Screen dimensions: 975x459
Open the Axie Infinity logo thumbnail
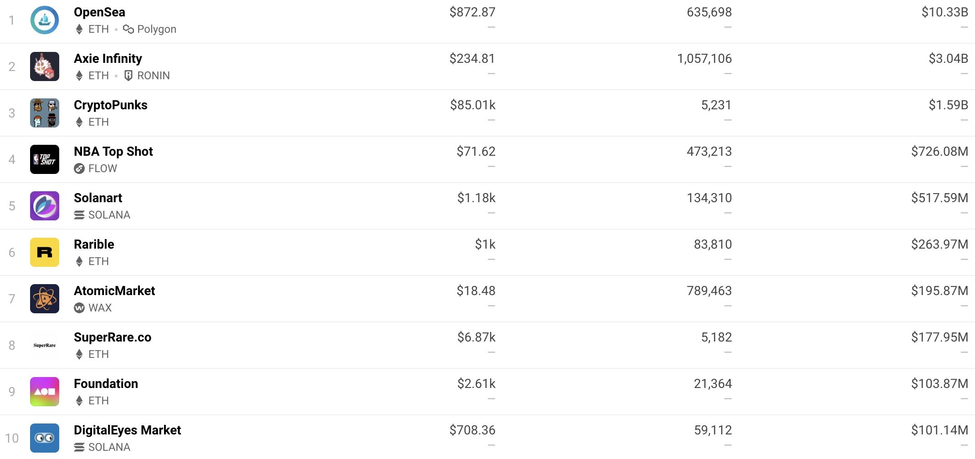point(45,66)
